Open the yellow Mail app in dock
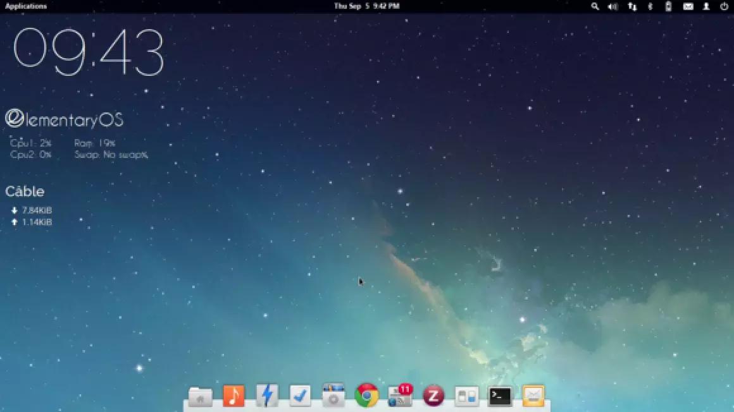Viewport: 734px width, 412px height. click(533, 396)
